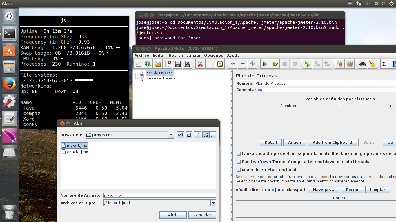Open Terminal from the Ubuntu launcher
Viewport: 396px width, 222px height.
(x=9, y=34)
